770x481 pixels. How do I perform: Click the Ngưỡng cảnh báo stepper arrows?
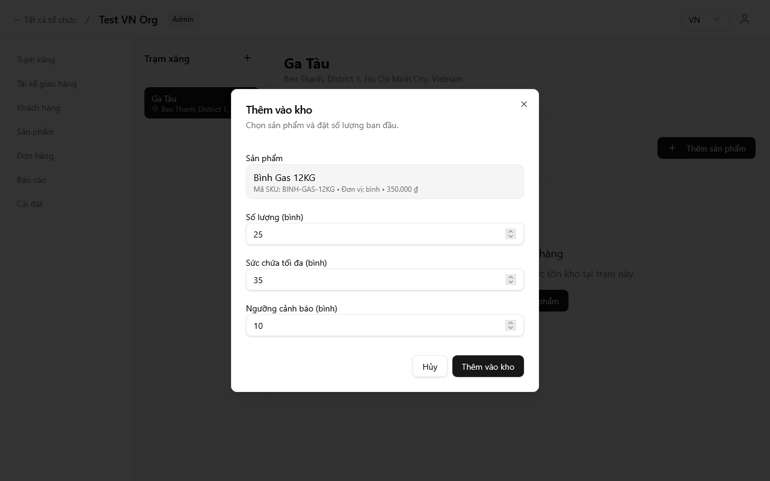pyautogui.click(x=510, y=326)
